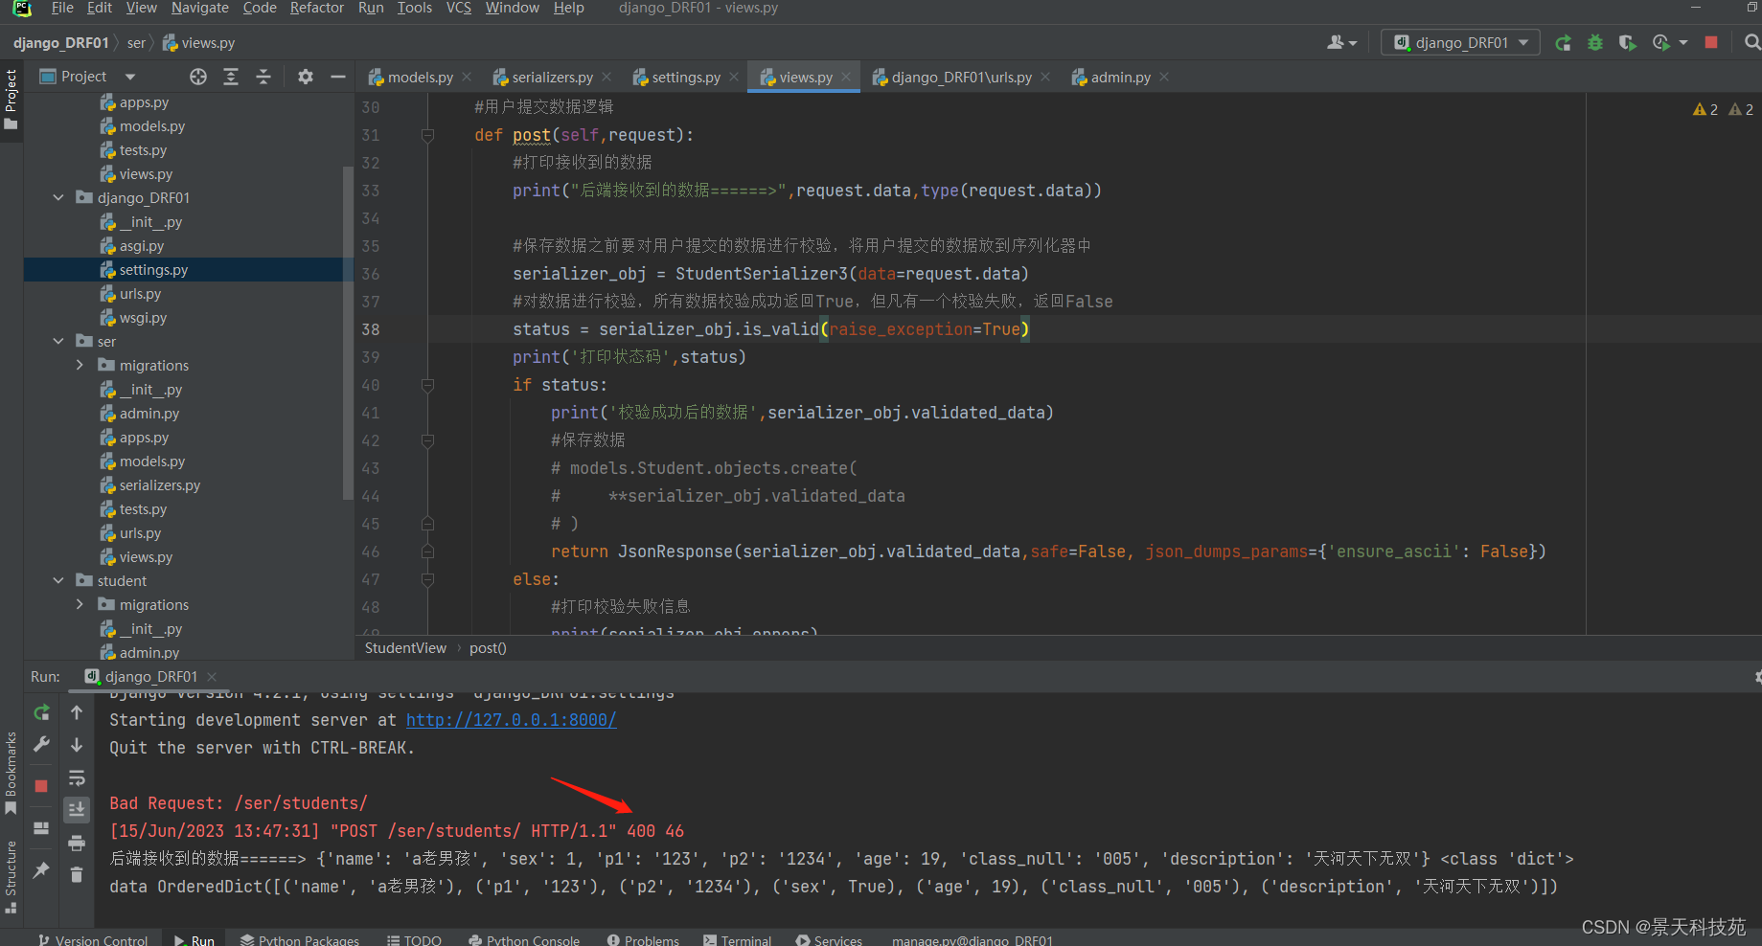Click the layout icon in Run panel
The image size is (1762, 946).
point(41,828)
